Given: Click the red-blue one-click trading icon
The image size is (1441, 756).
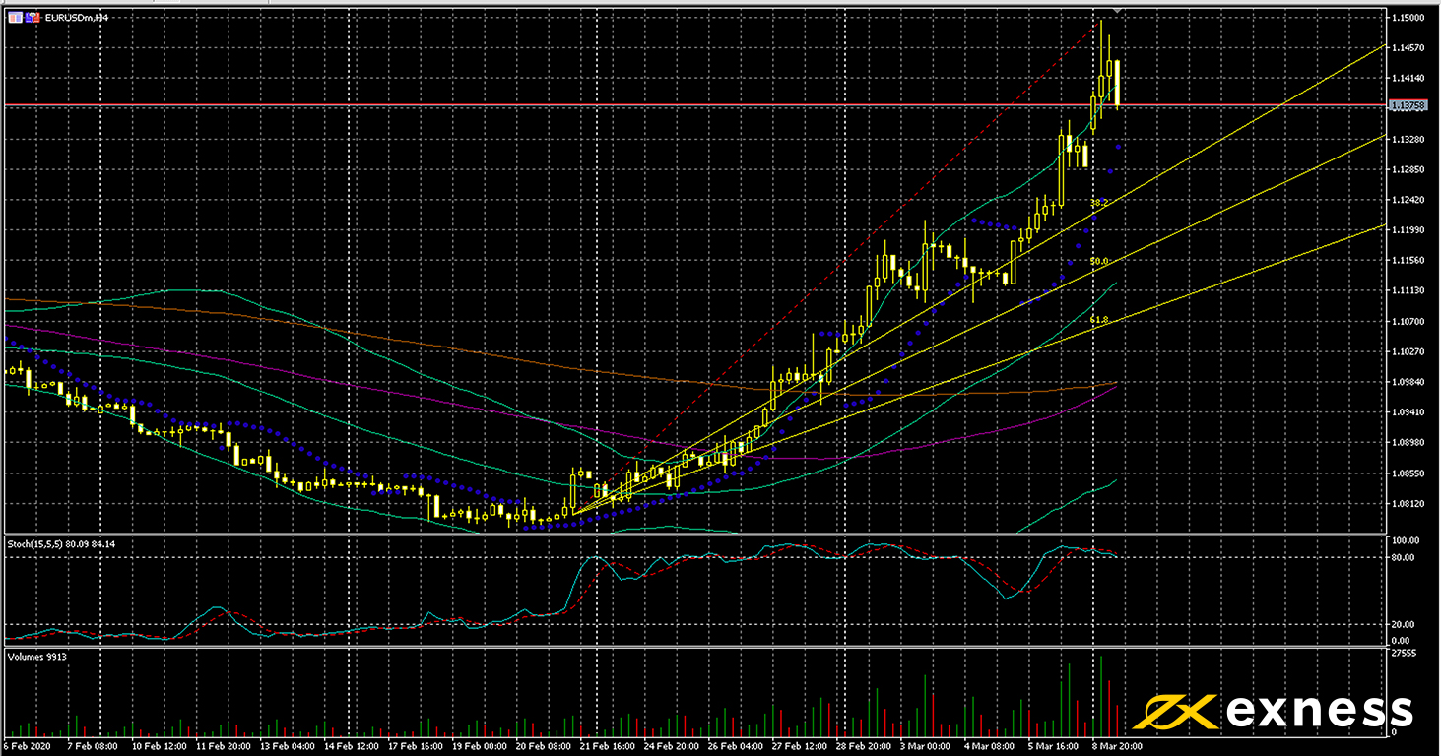Looking at the screenshot, I should [x=33, y=17].
